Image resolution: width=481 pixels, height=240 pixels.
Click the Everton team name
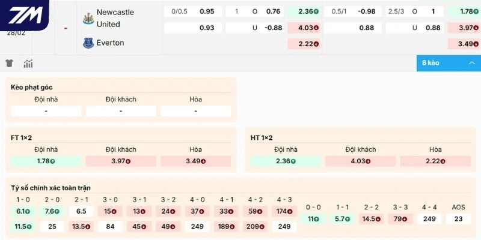coord(110,43)
